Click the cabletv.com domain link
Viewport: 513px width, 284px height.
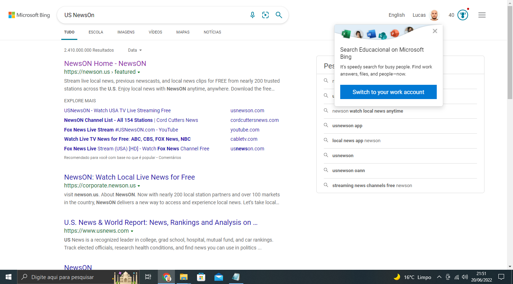(x=244, y=139)
